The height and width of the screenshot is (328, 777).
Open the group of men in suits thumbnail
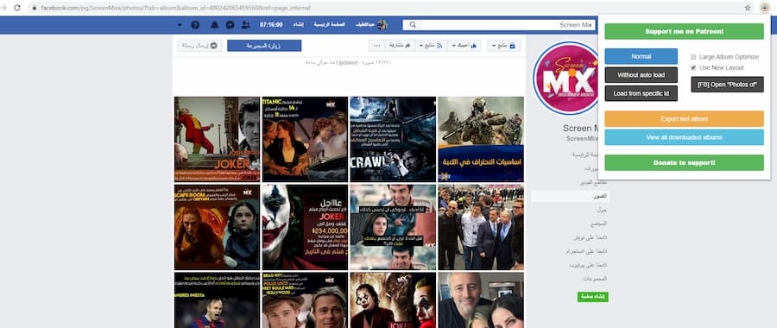[481, 227]
